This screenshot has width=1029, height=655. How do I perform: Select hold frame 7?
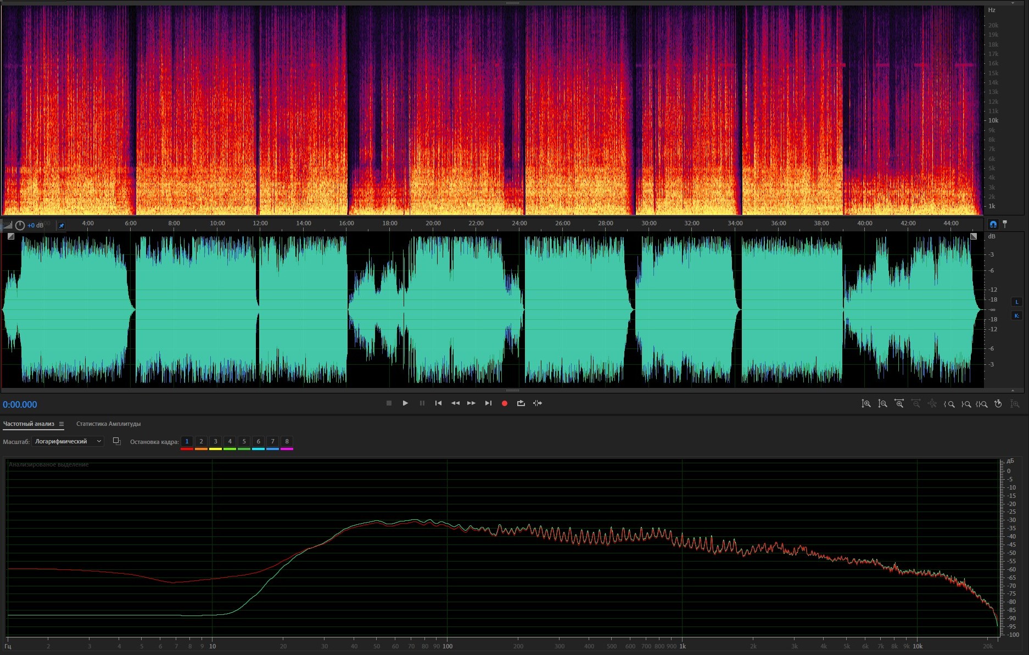pyautogui.click(x=272, y=441)
